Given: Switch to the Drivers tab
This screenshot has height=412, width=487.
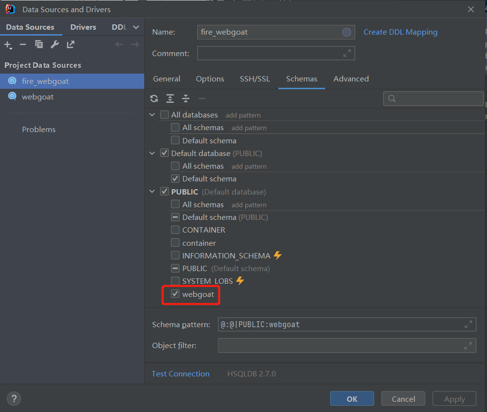Looking at the screenshot, I should 83,27.
